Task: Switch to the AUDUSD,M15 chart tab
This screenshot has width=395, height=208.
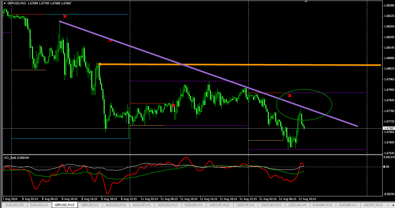Action: [115, 205]
